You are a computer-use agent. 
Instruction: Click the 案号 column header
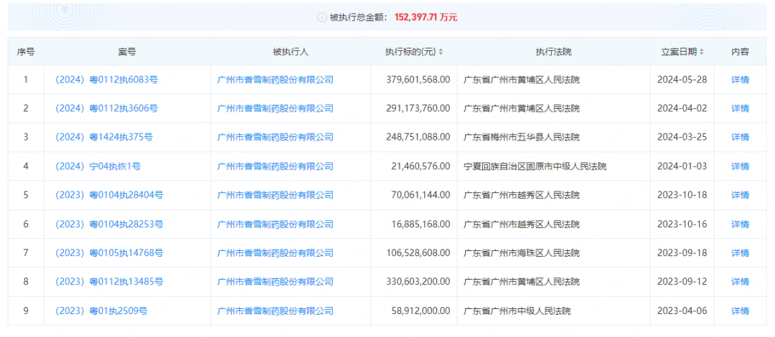(127, 52)
